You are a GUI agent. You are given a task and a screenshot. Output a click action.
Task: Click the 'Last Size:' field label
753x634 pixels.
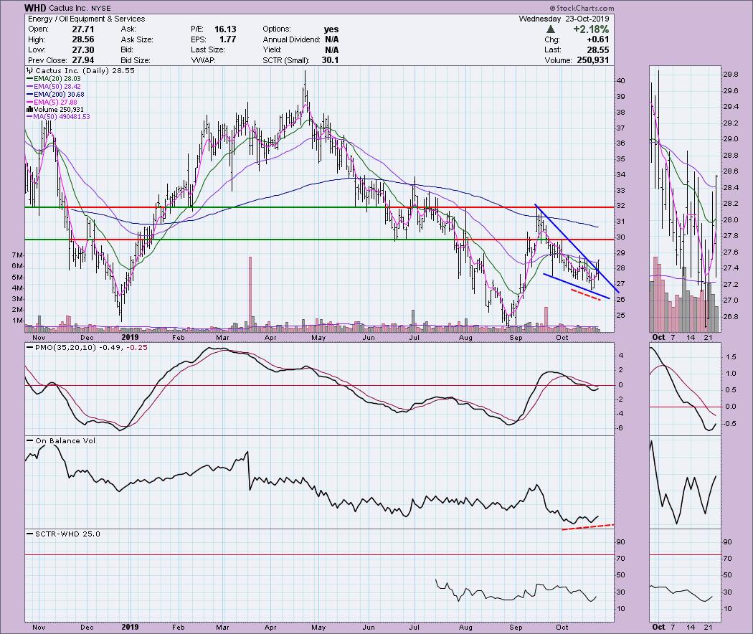coord(208,50)
